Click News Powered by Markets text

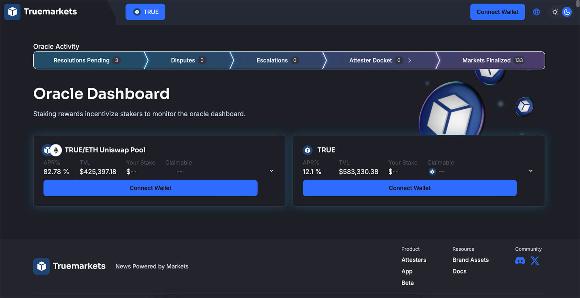152,266
